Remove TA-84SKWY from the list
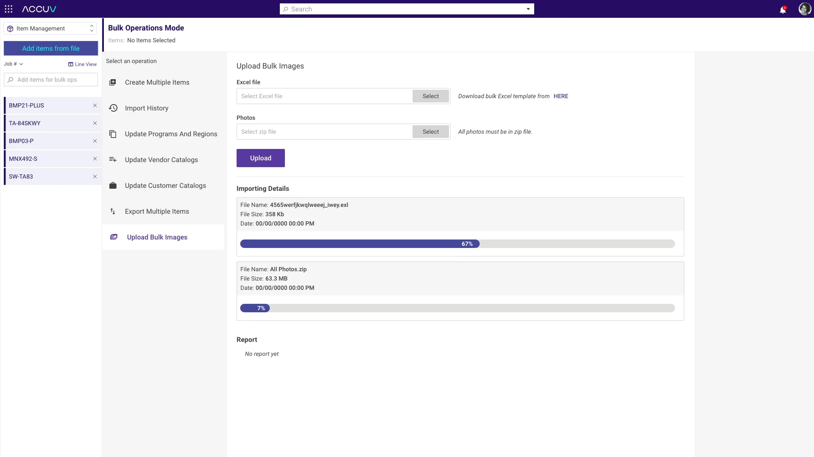The image size is (814, 457). pos(95,123)
